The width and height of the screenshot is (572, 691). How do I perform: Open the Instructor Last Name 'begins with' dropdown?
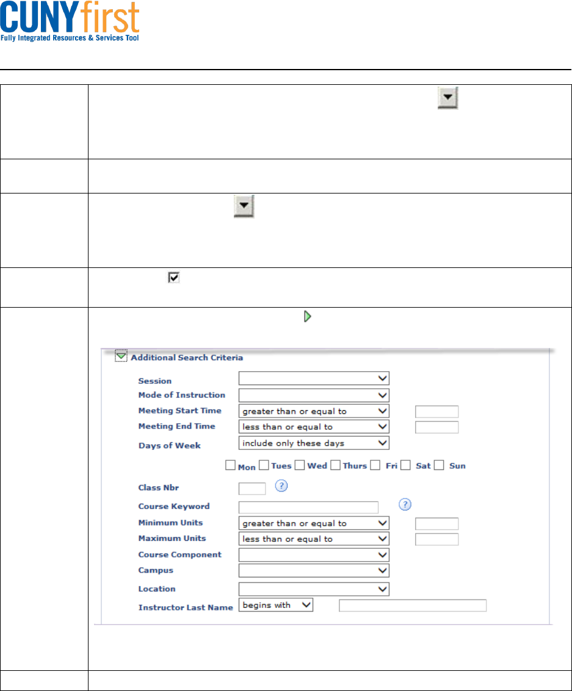(276, 605)
